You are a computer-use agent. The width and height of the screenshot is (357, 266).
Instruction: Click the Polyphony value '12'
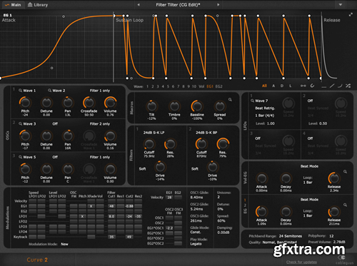point(331,236)
